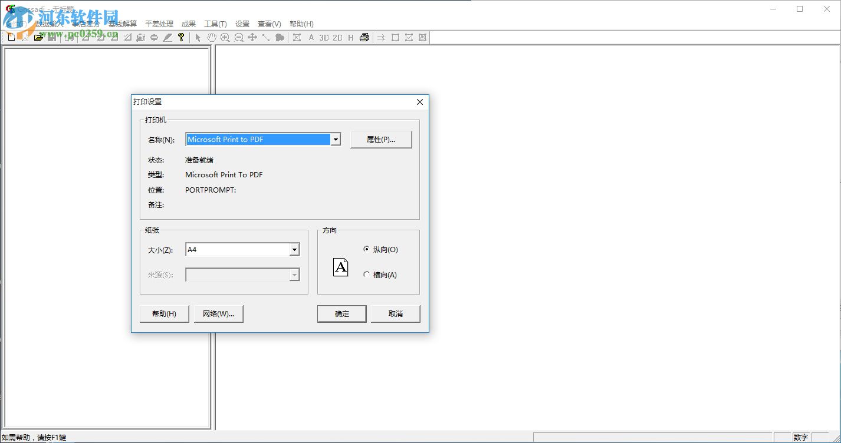This screenshot has width=841, height=443.
Task: Select the arrow pointer tool
Action: pyautogui.click(x=198, y=37)
